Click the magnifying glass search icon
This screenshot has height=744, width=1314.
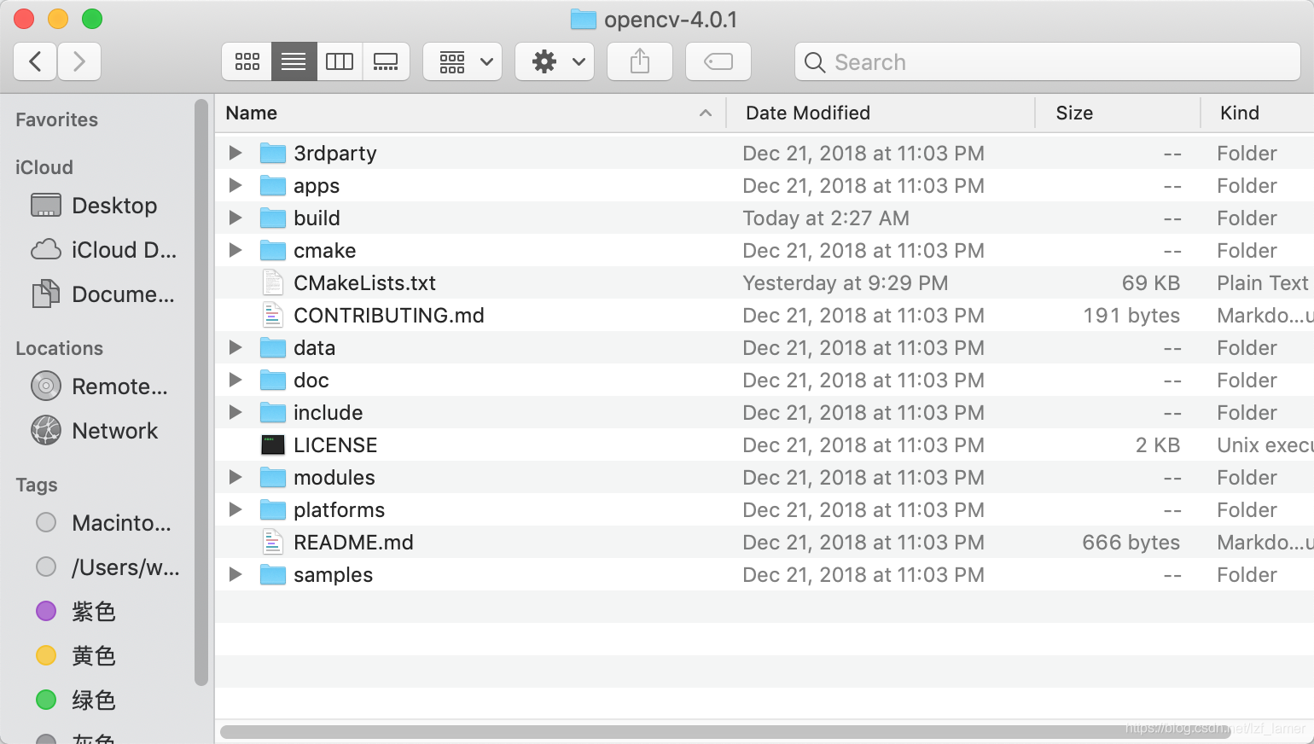(x=815, y=62)
